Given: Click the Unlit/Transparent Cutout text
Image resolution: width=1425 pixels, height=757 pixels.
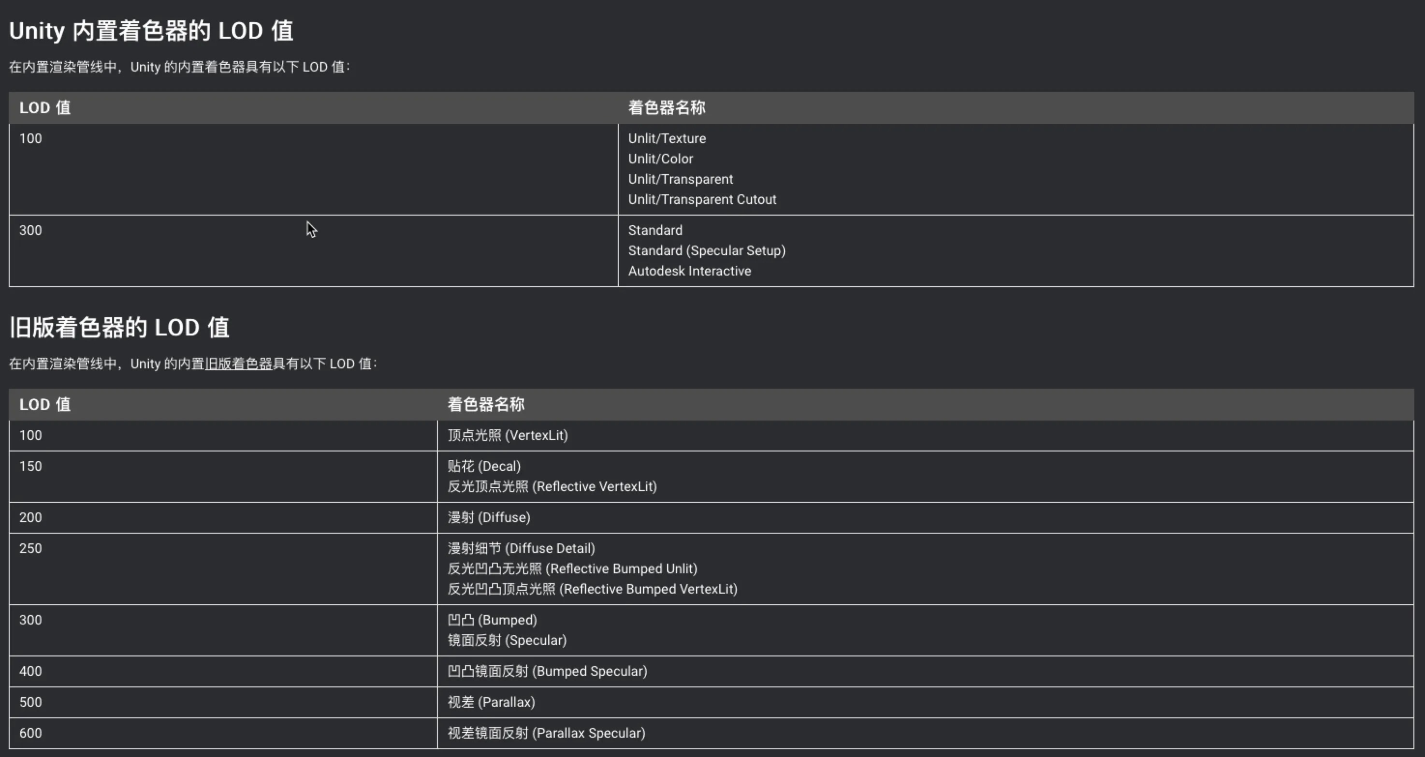Looking at the screenshot, I should [x=701, y=199].
